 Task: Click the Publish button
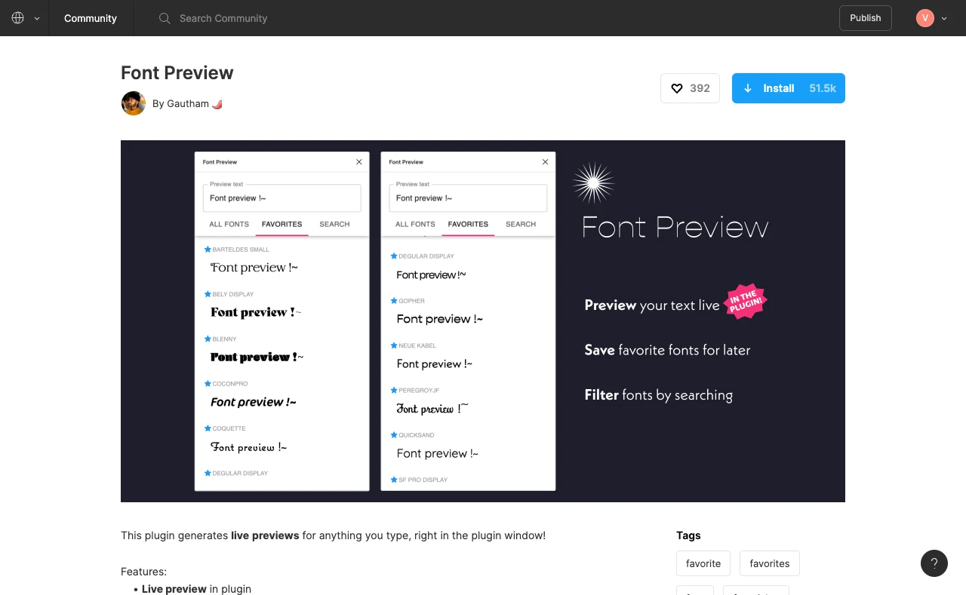(865, 17)
